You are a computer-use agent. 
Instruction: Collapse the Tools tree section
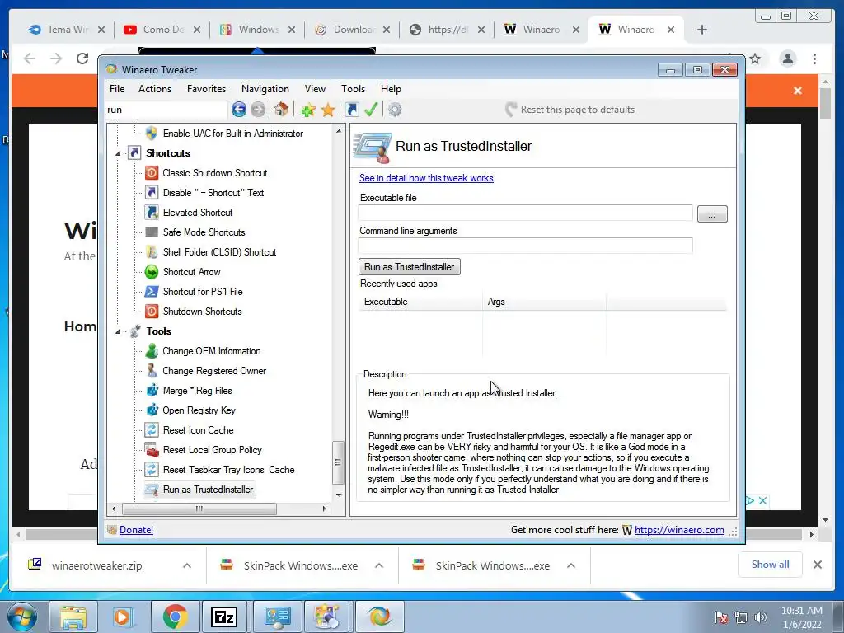pos(118,331)
